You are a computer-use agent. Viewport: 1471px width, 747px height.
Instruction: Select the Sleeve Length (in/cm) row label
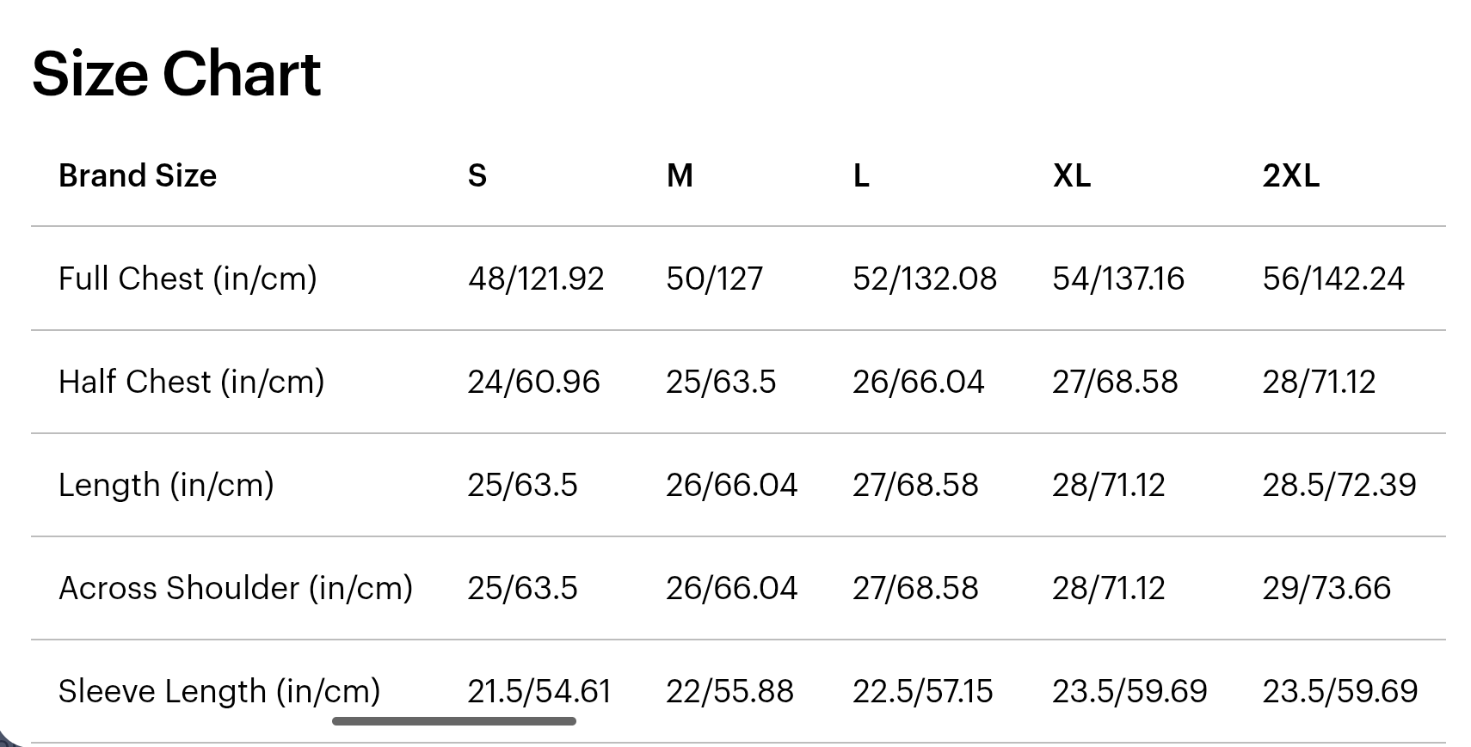[x=219, y=691]
